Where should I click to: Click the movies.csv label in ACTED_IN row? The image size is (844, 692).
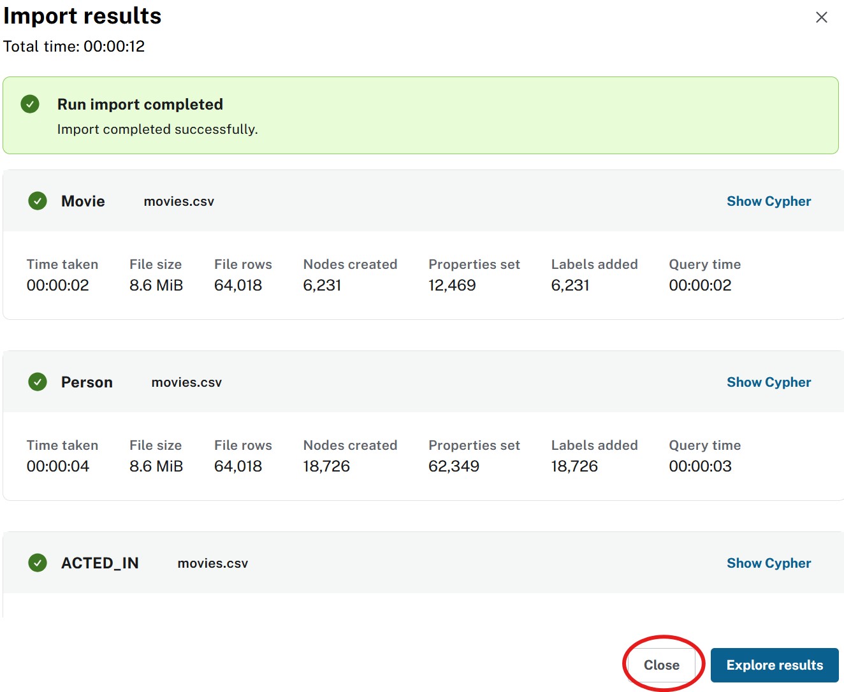tap(212, 563)
